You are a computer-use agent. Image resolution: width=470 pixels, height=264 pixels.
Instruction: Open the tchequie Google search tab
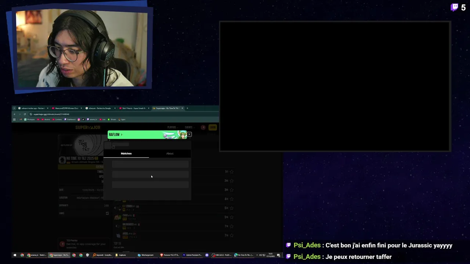tap(100, 108)
